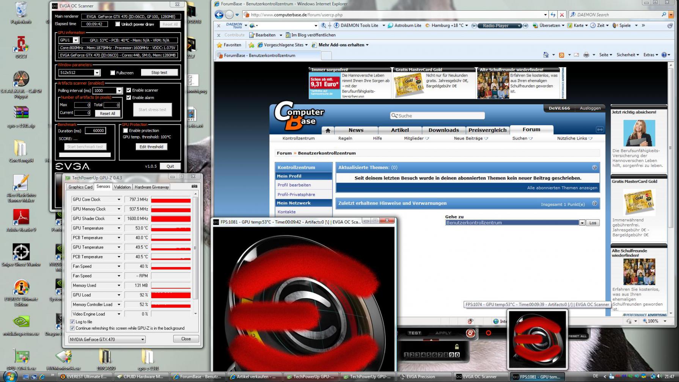Launch the CoreTemp64 desktop icon
This screenshot has height=382, width=679.
coord(21,151)
